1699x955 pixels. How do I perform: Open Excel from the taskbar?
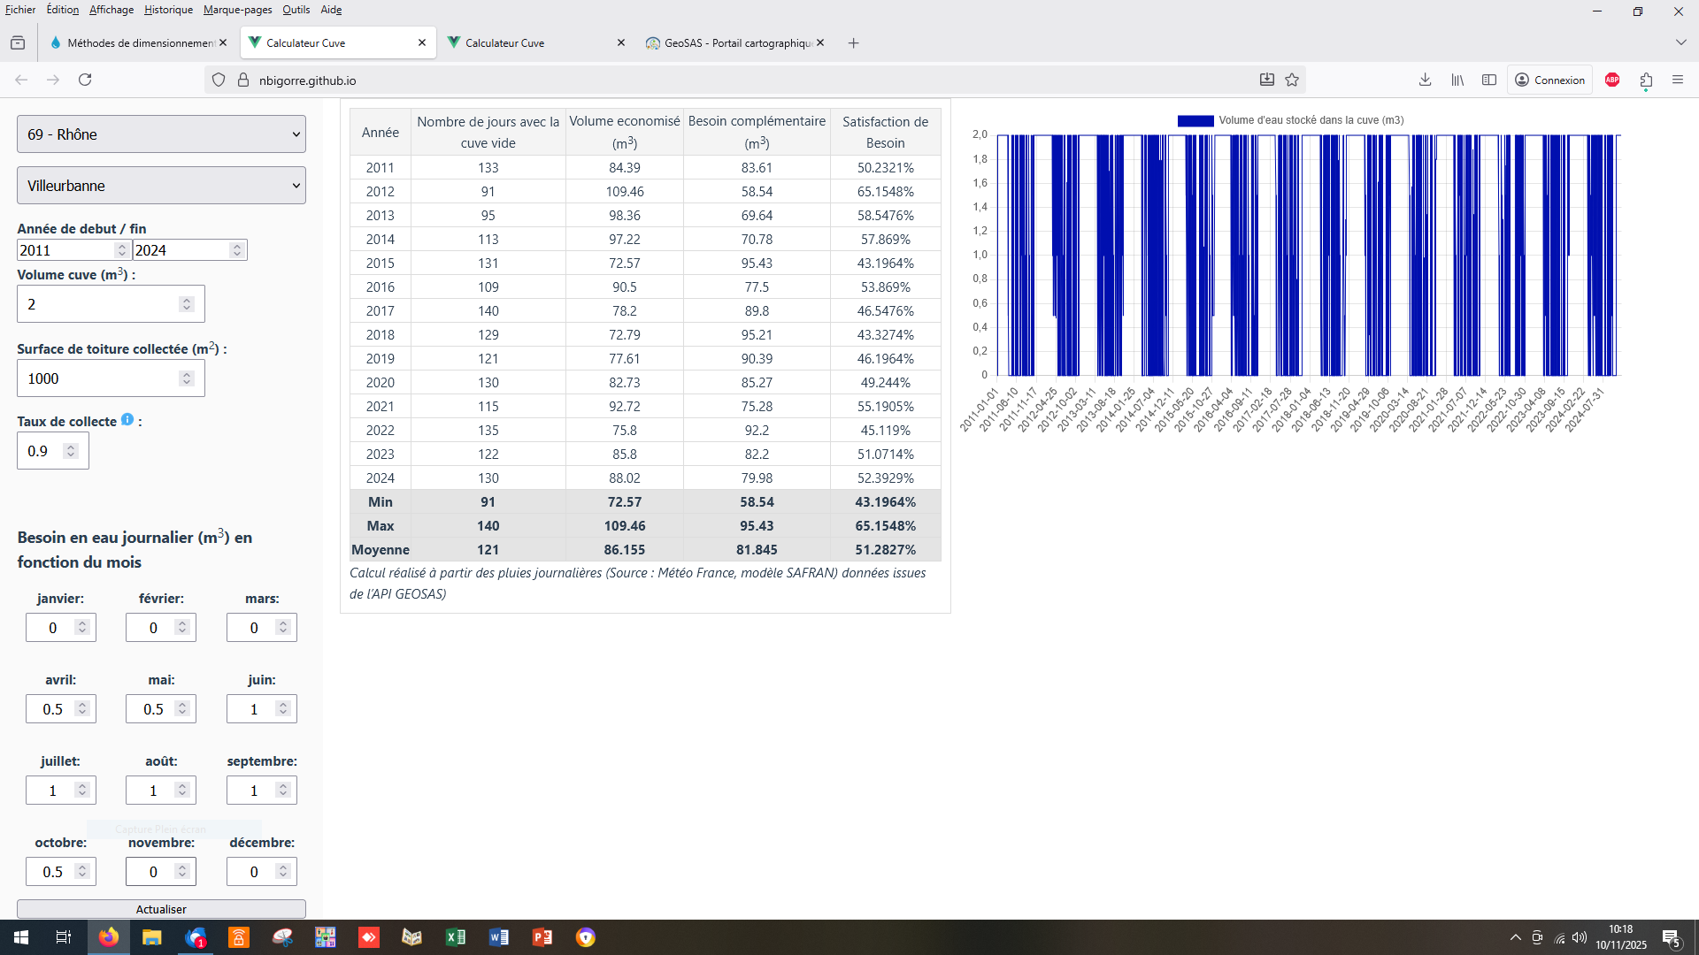pyautogui.click(x=456, y=937)
